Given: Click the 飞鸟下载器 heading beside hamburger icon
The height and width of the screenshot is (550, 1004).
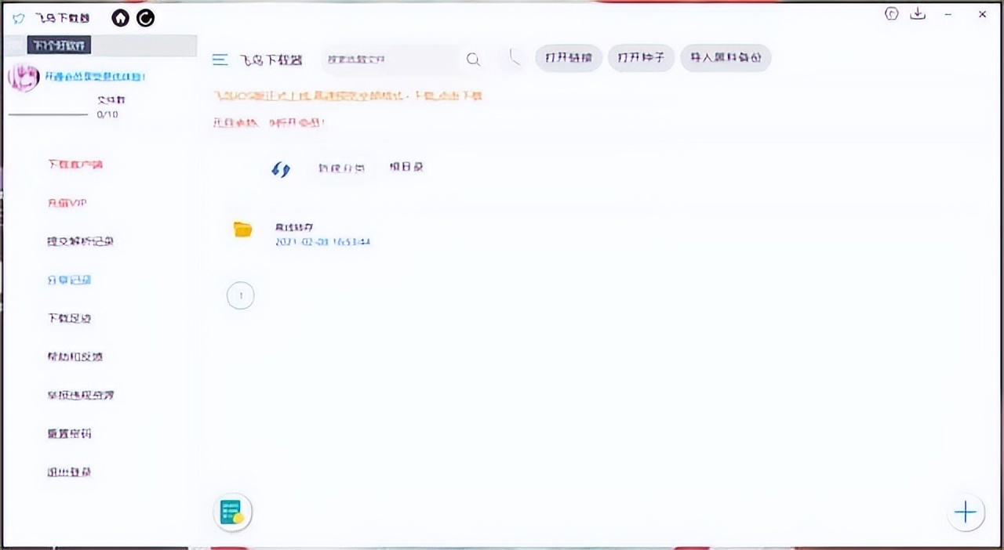Looking at the screenshot, I should [x=271, y=60].
